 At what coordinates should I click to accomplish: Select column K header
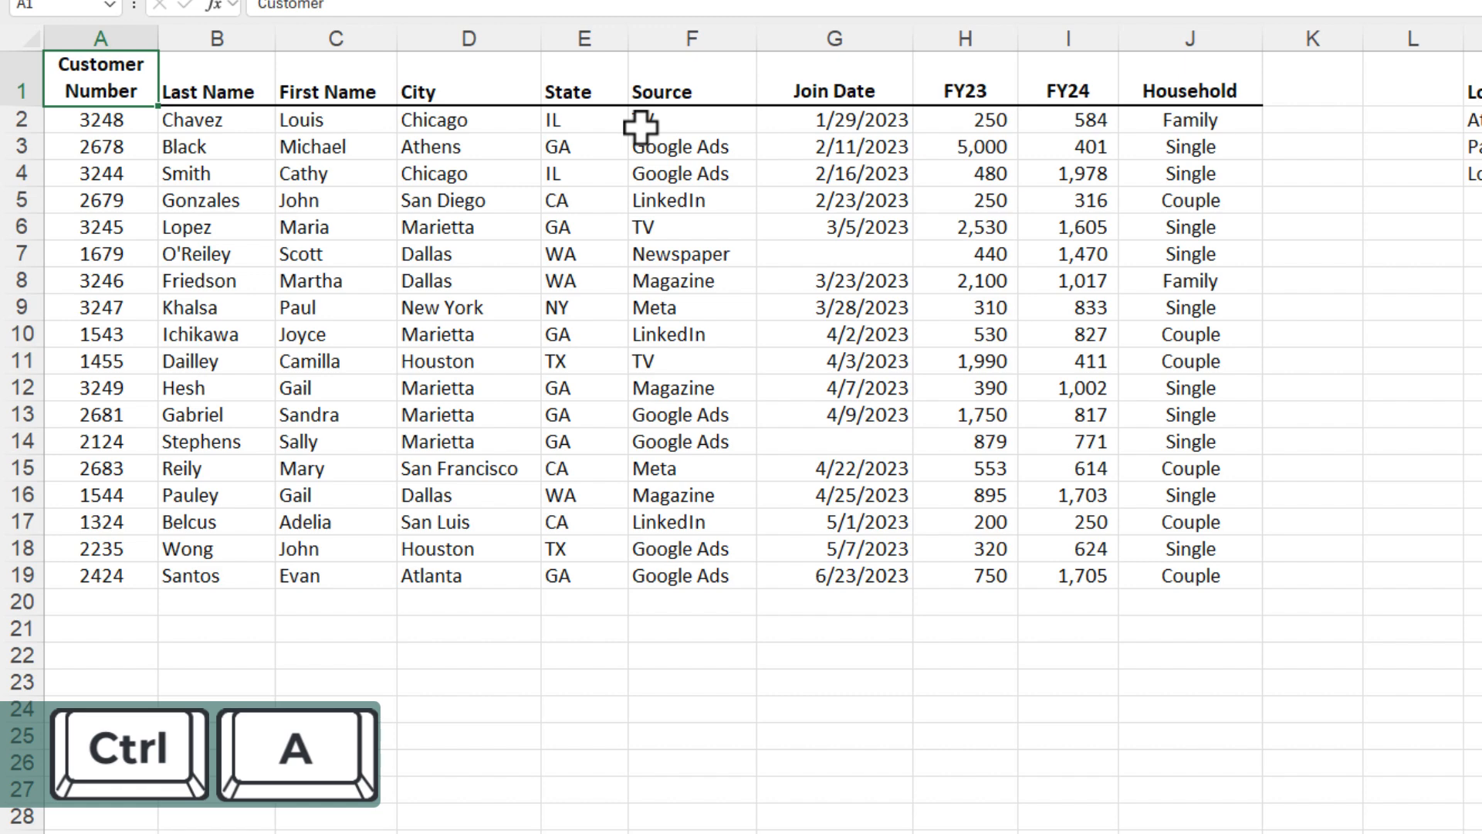[1312, 39]
